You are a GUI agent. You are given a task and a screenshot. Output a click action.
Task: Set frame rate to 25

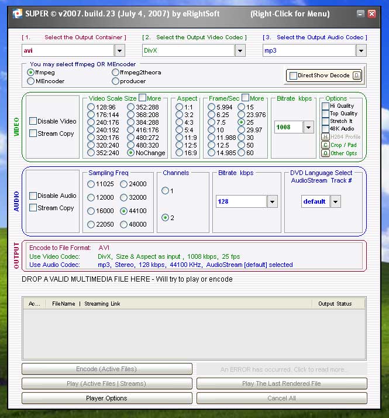click(242, 122)
